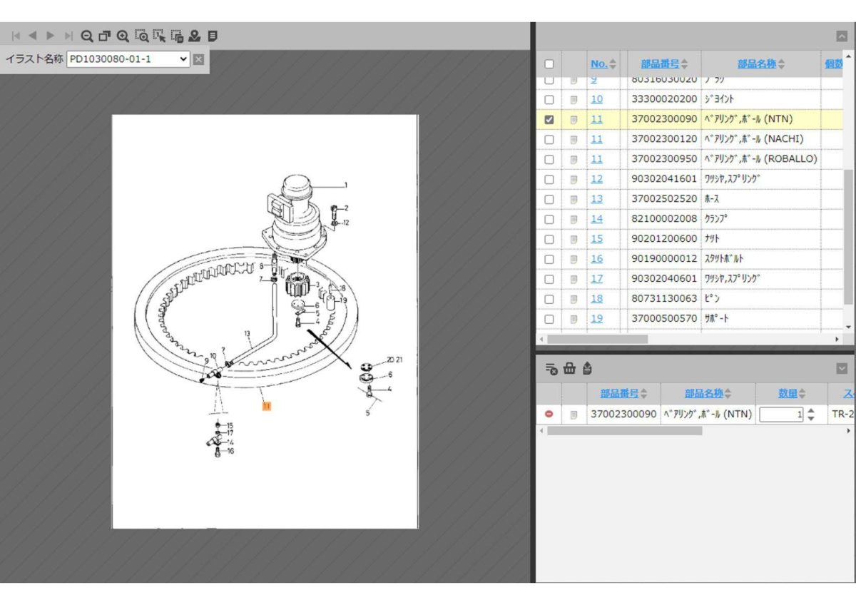
Task: Go to the next illustration page
Action: click(51, 36)
